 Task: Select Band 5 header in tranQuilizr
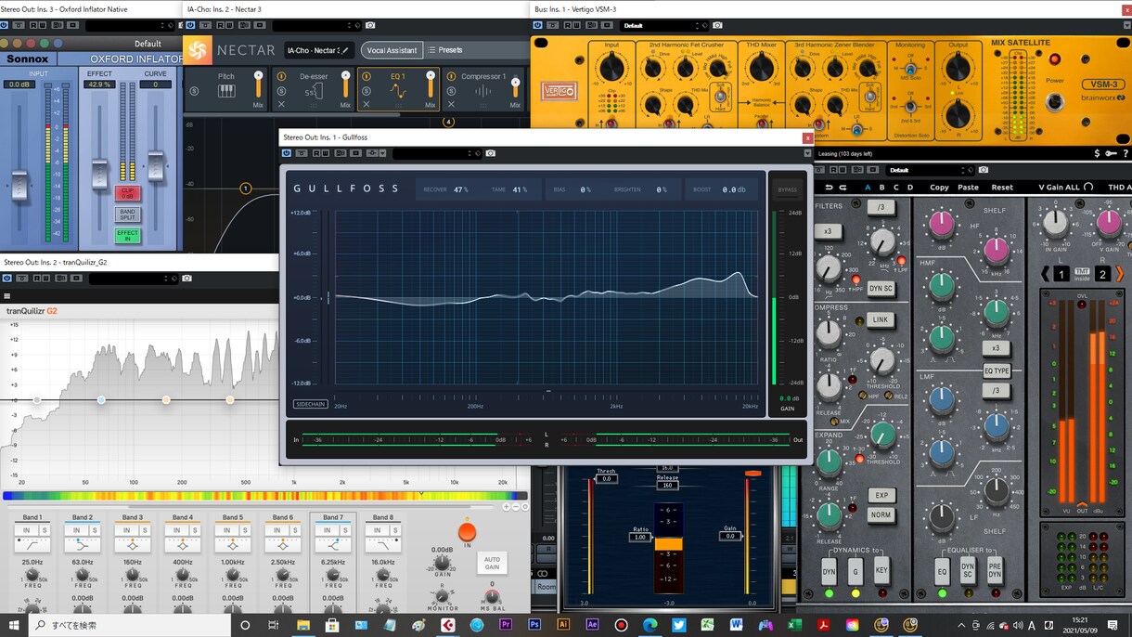(233, 517)
